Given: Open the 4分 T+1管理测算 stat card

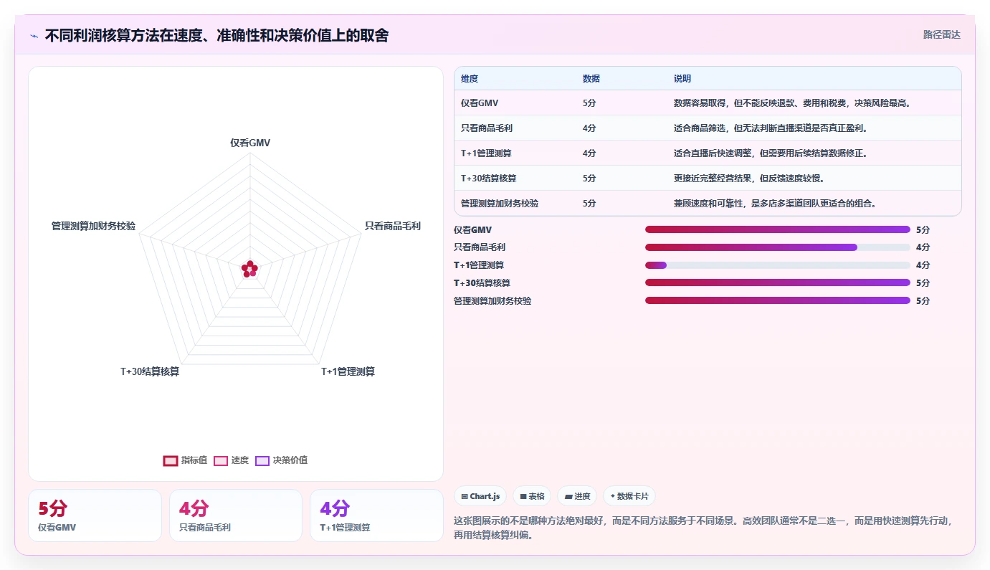Looking at the screenshot, I should click(x=376, y=516).
